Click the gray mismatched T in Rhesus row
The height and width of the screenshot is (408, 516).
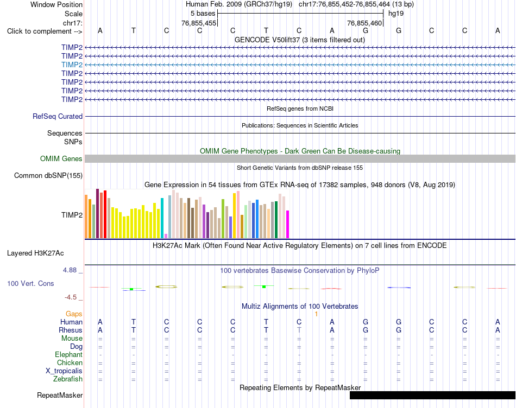[x=299, y=330]
